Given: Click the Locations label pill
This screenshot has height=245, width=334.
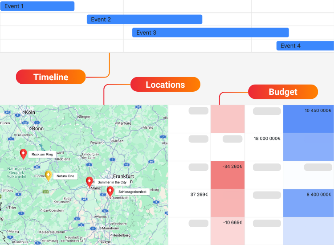Looking at the screenshot, I should pos(165,85).
